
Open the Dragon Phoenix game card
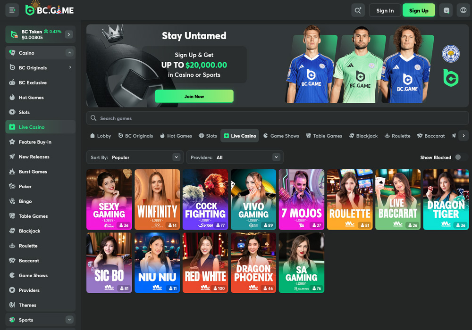pos(253,263)
